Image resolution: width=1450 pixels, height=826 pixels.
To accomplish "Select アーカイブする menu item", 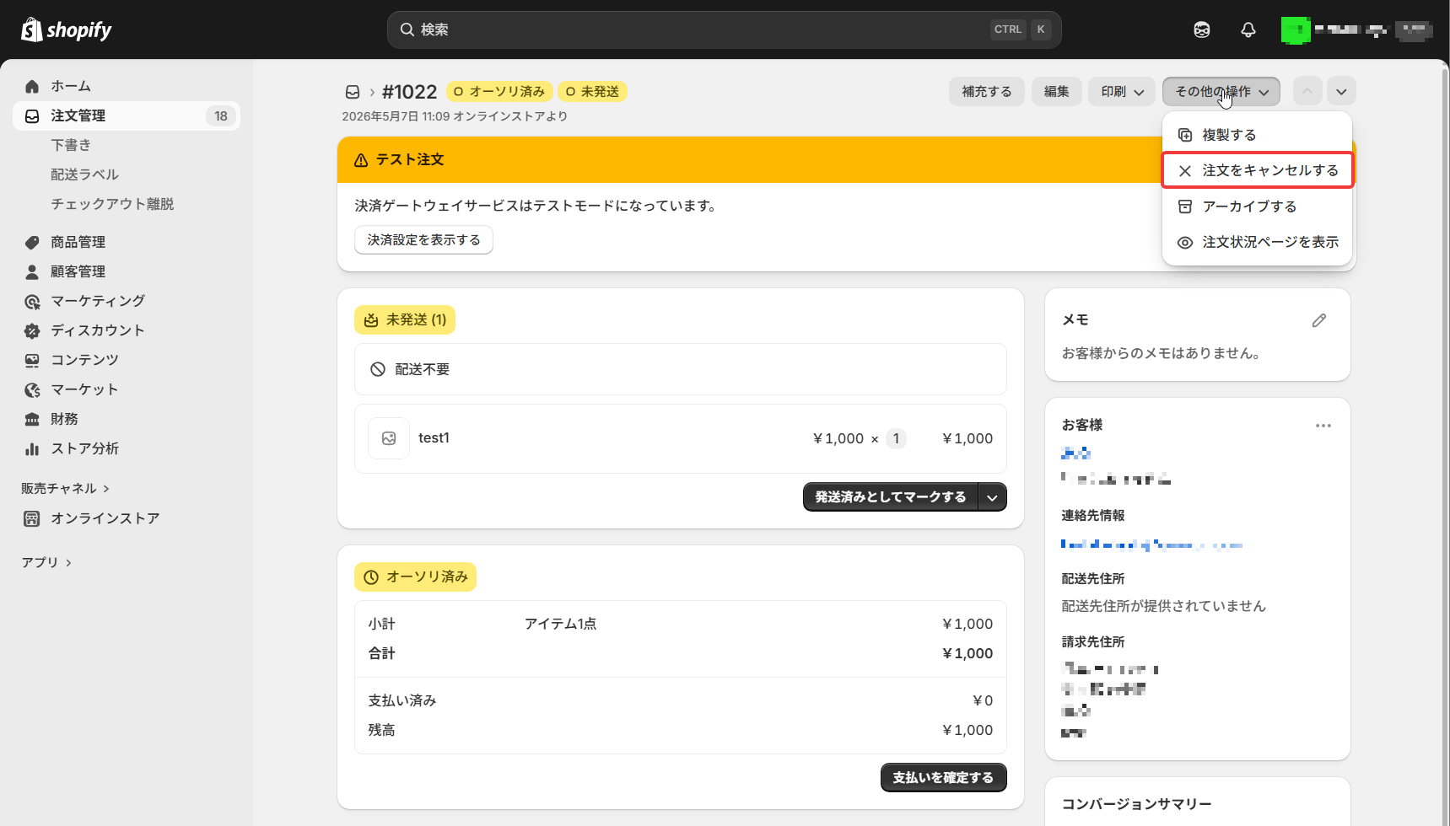I will [x=1258, y=206].
